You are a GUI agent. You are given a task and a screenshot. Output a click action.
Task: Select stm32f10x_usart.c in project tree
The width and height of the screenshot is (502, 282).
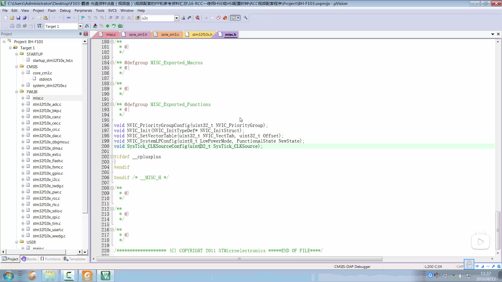pyautogui.click(x=48, y=230)
